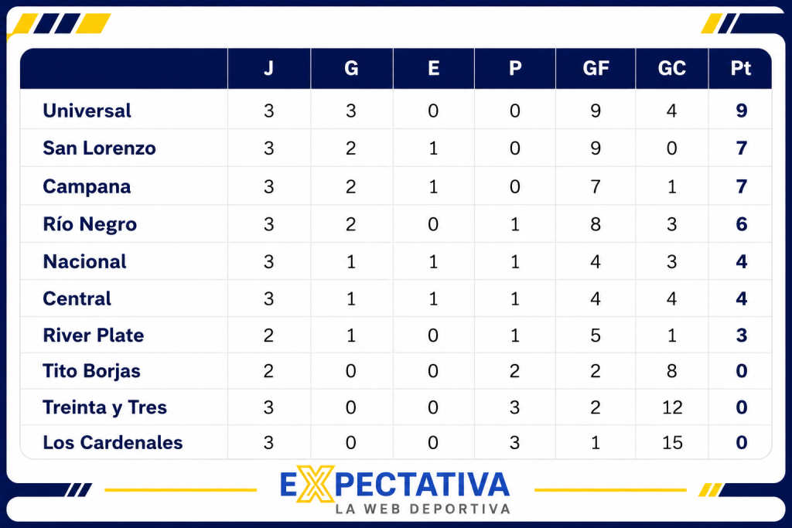Click Treinta y Tres goals against value 12
Screen dimensions: 792x528
point(672,407)
